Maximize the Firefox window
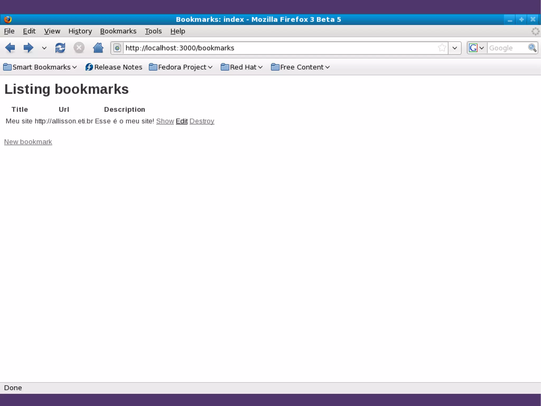 521,20
